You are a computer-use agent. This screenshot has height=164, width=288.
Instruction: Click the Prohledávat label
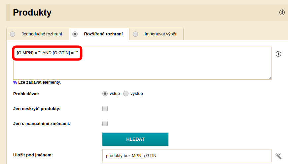coord(26,94)
